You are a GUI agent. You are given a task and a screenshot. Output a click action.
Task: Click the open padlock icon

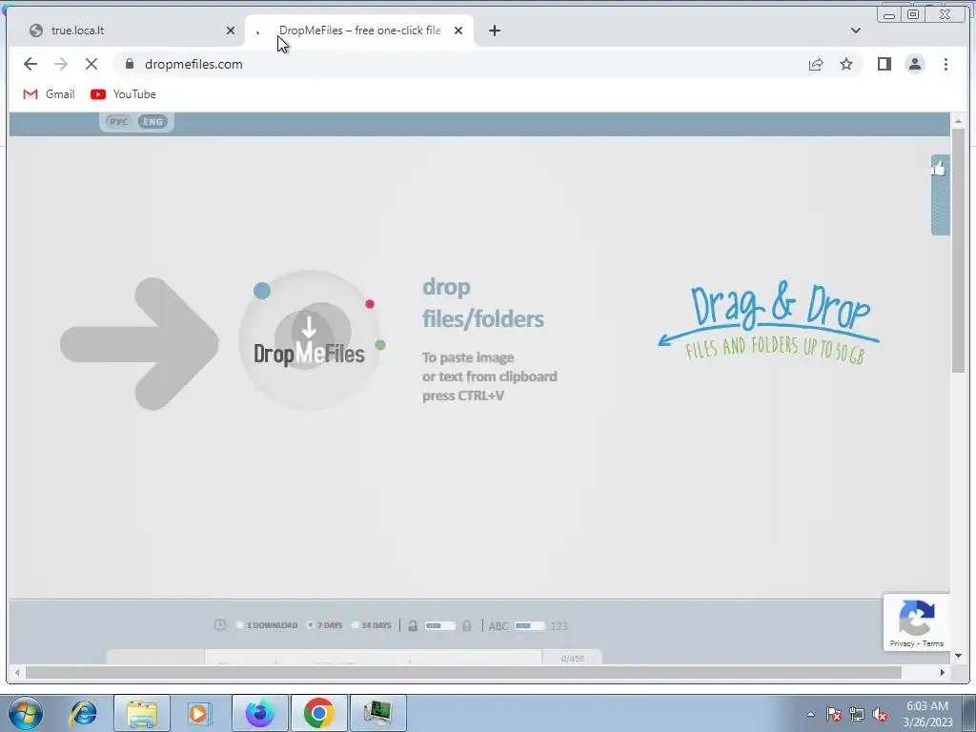click(412, 625)
